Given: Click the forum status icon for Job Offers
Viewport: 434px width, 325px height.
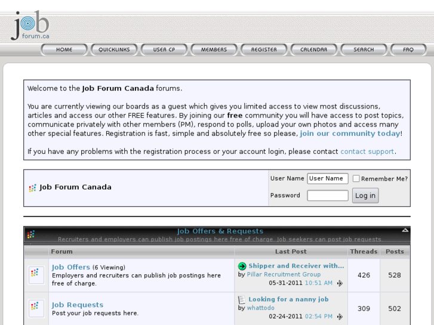Looking at the screenshot, I should (x=36, y=275).
